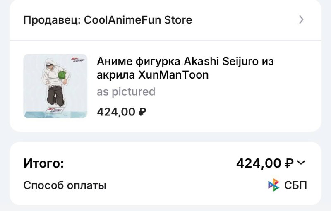Click the white hooded character in thumbnail

point(55,82)
